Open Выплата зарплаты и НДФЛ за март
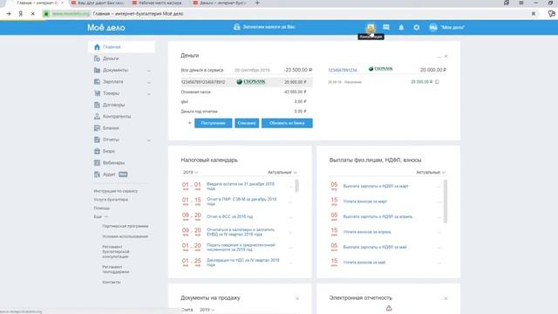 click(x=376, y=186)
